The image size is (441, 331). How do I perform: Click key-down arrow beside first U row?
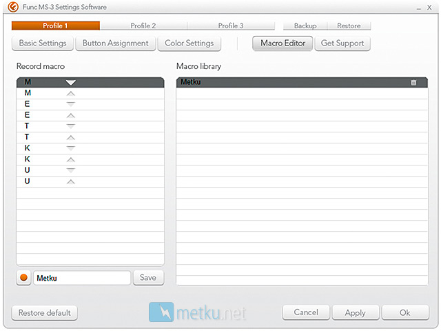click(x=70, y=170)
